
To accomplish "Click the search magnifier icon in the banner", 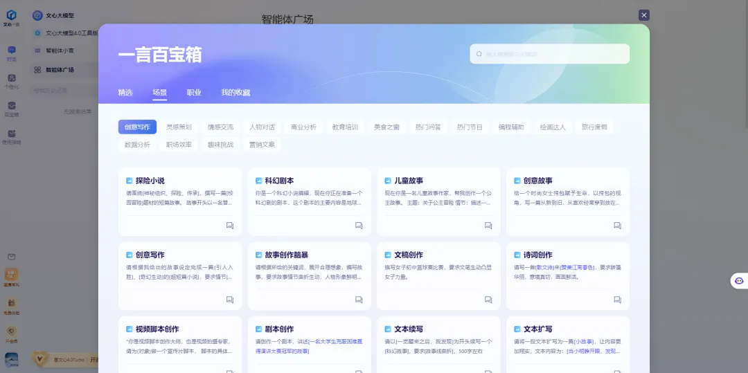I will pyautogui.click(x=479, y=54).
